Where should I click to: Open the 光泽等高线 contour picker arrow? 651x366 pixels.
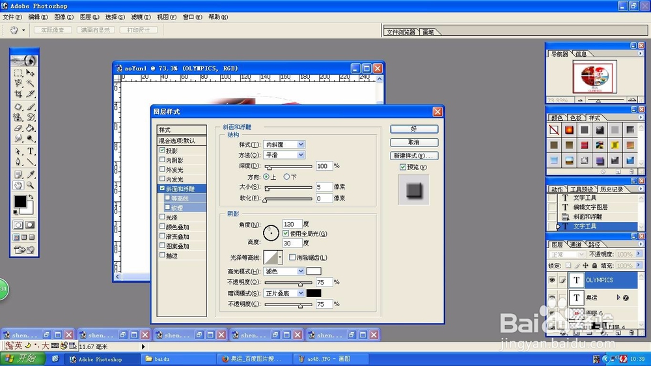point(280,257)
